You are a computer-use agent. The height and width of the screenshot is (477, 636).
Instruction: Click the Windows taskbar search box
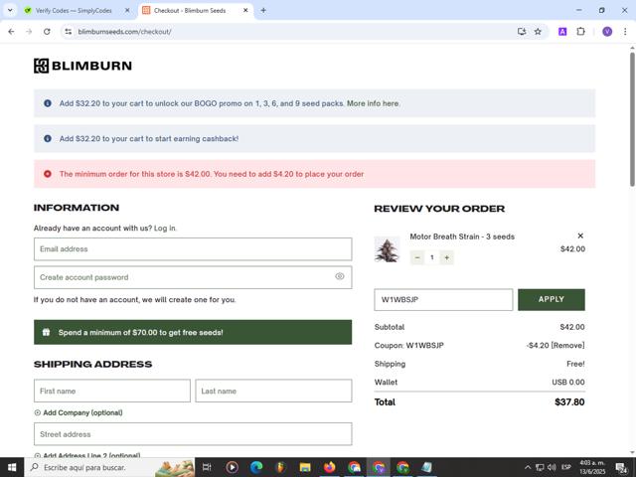point(109,467)
